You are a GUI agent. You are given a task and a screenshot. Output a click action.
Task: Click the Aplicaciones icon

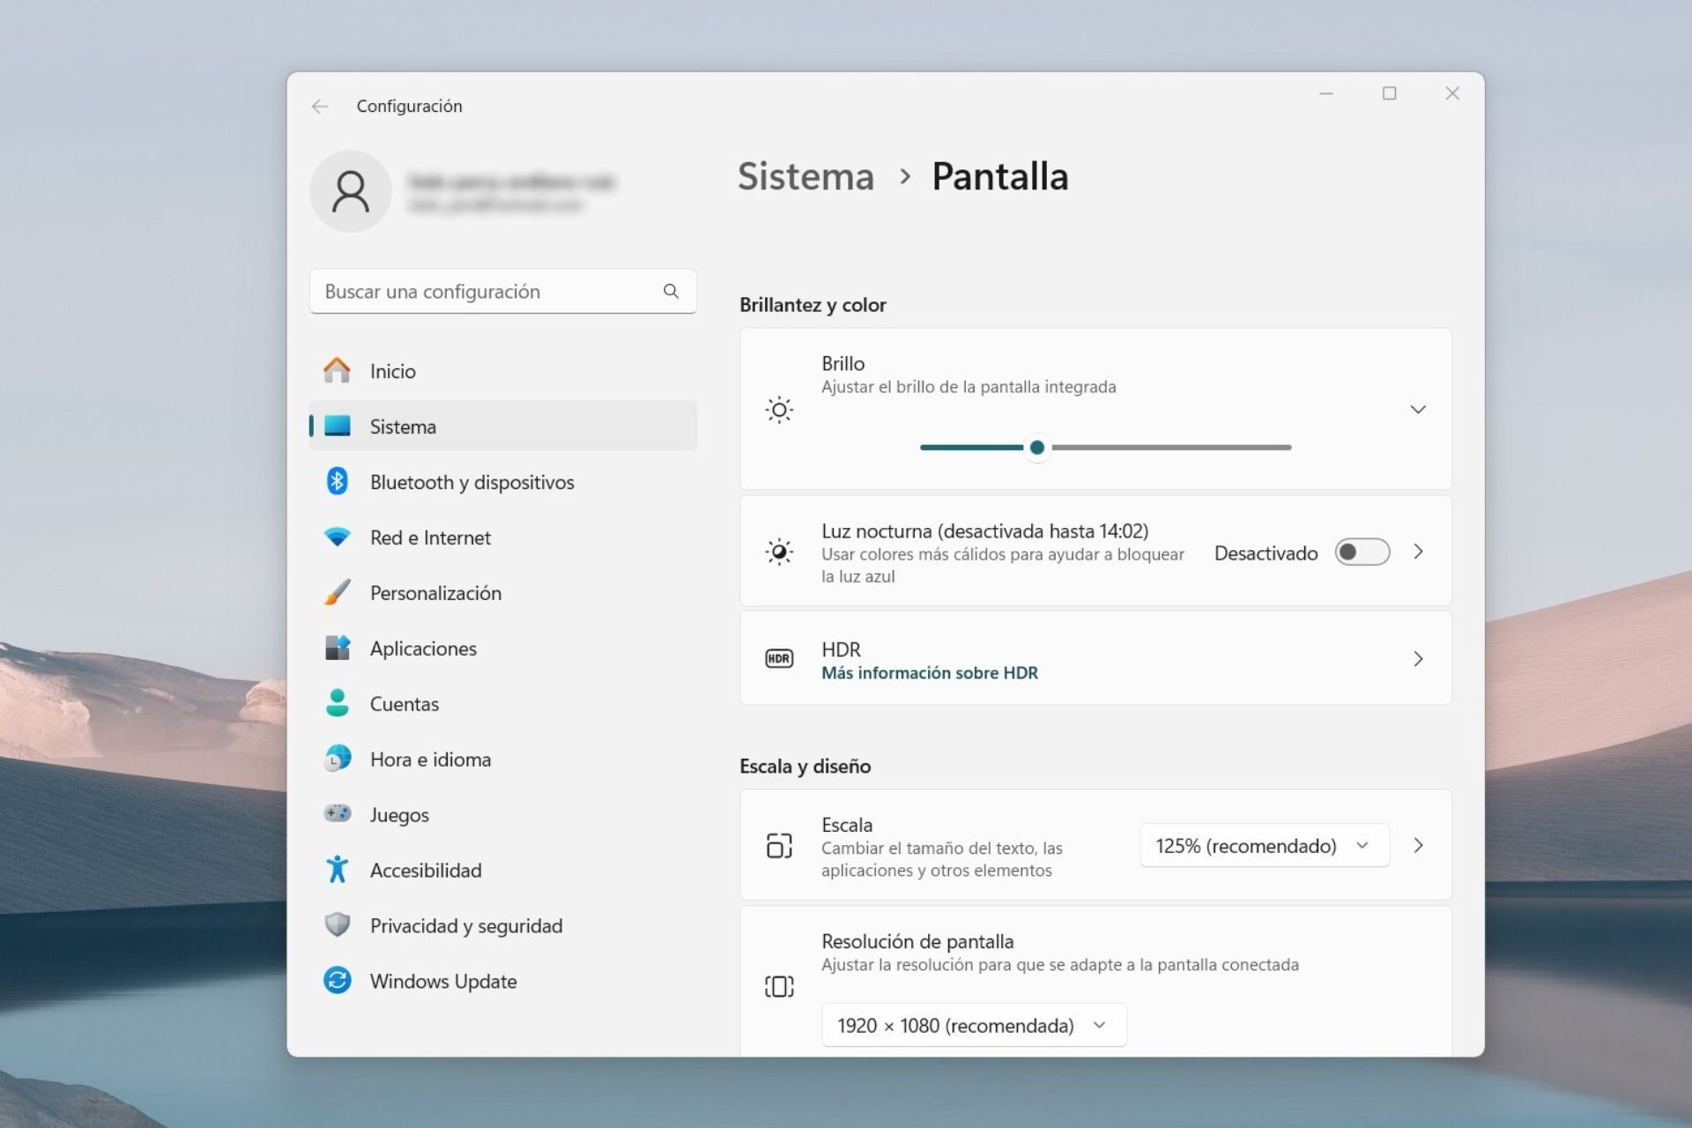click(x=337, y=648)
